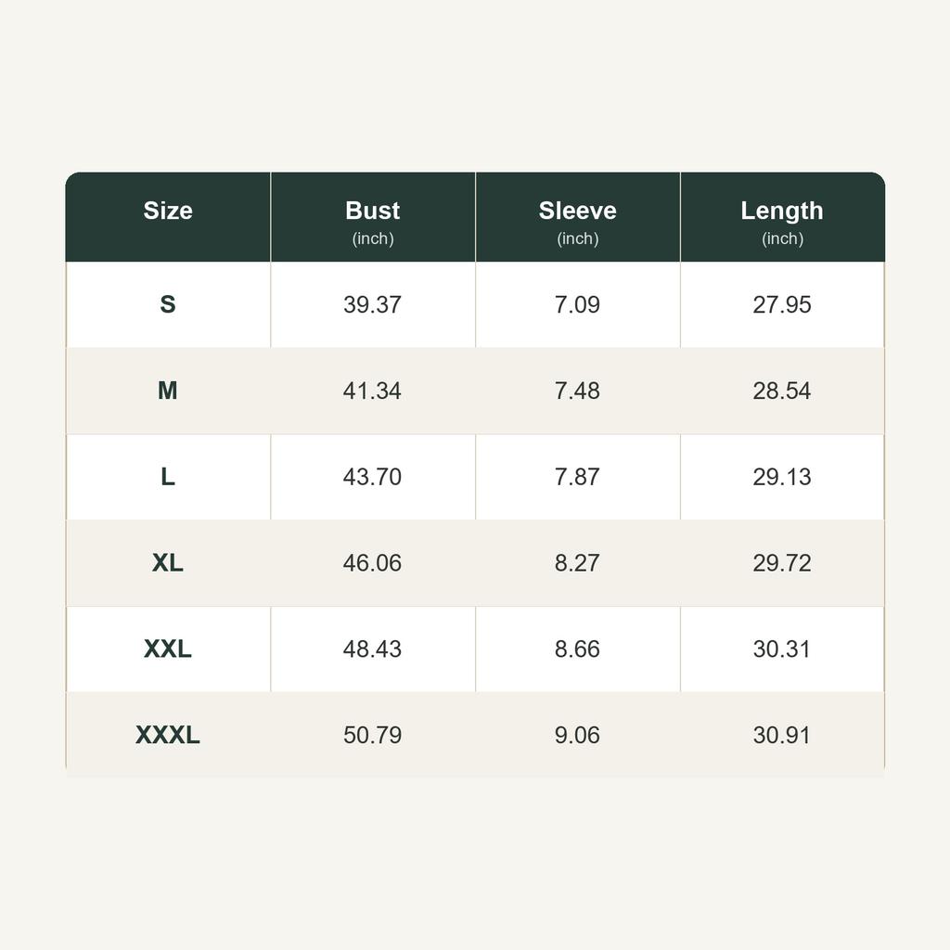Pick the XL size label
950x950 pixels.
[168, 563]
